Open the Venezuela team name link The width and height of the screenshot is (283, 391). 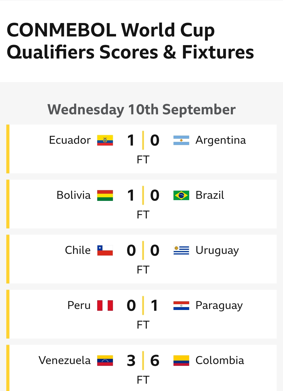pos(65,361)
